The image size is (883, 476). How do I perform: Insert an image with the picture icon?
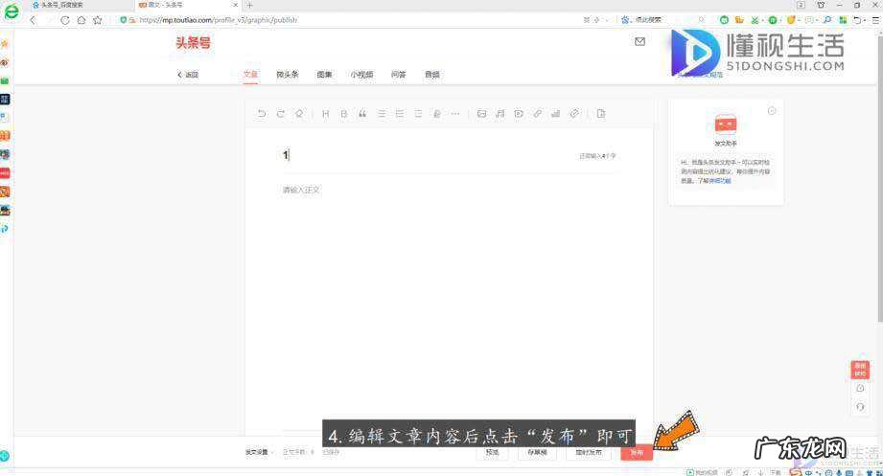[481, 114]
